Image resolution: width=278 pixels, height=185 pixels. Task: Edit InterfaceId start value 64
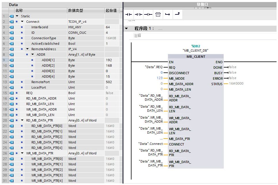112,27
